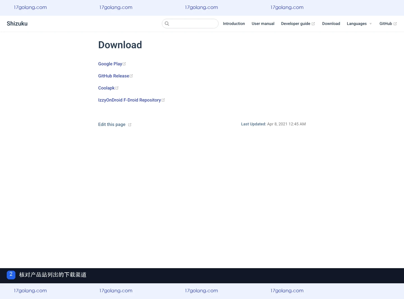Open the Coolapk download link
Viewport: 404px width, 299px height.
pyautogui.click(x=108, y=88)
